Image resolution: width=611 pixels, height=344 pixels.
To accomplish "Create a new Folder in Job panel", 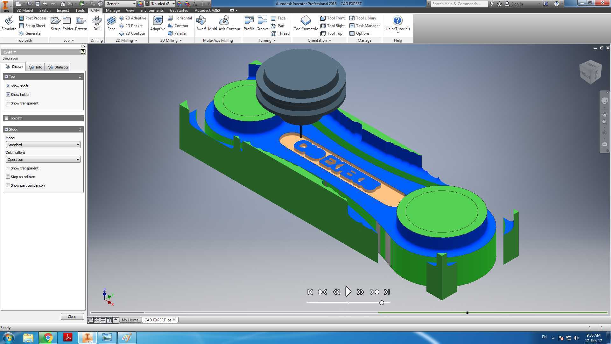I will 68,24.
